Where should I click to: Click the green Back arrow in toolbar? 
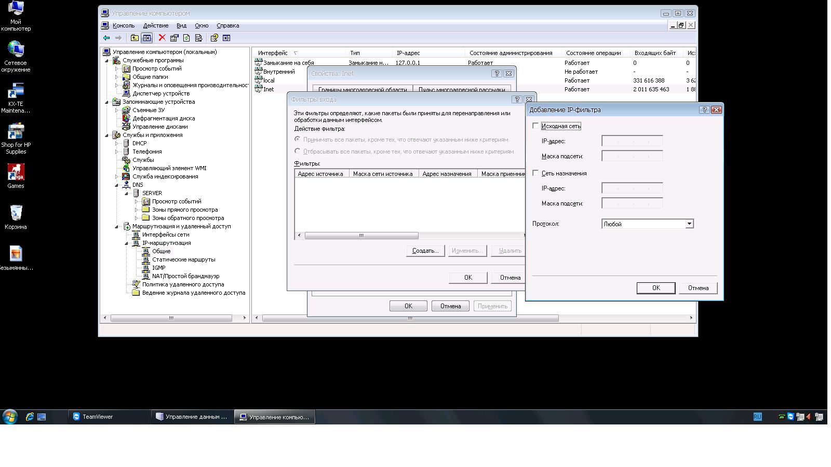pyautogui.click(x=106, y=38)
